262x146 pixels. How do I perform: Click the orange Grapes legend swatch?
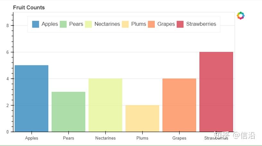152,24
